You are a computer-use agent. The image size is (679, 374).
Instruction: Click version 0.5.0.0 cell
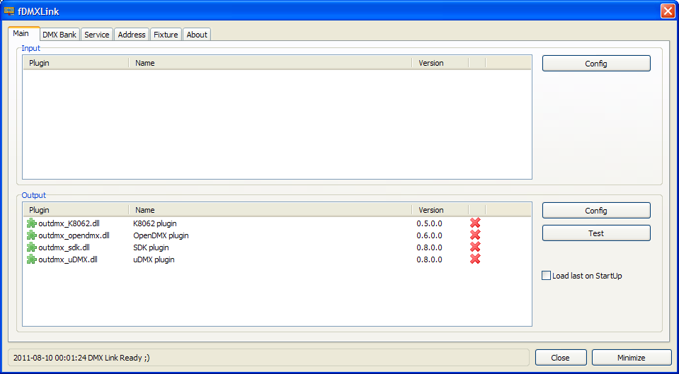[430, 223]
